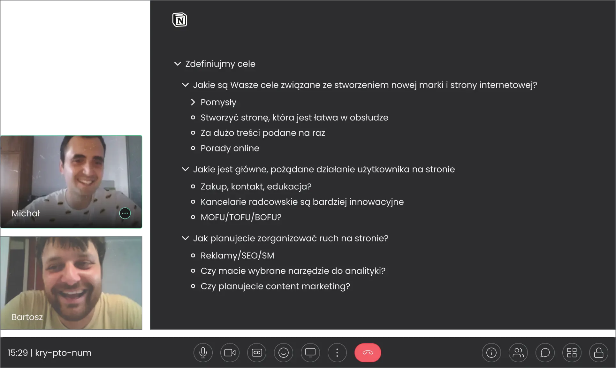Hang up the call
Screen dimensions: 616x368
coord(368,353)
